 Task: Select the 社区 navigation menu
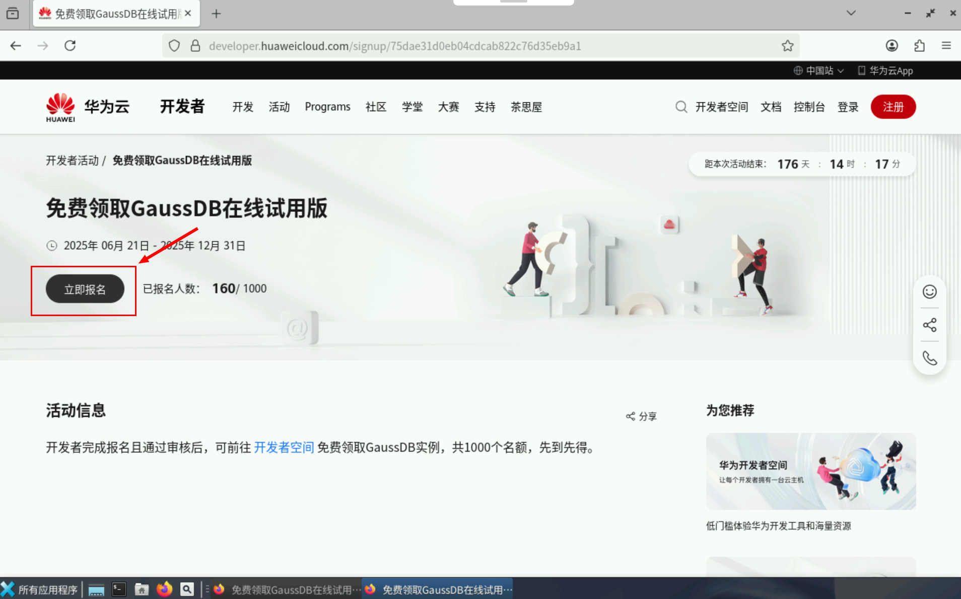point(376,107)
